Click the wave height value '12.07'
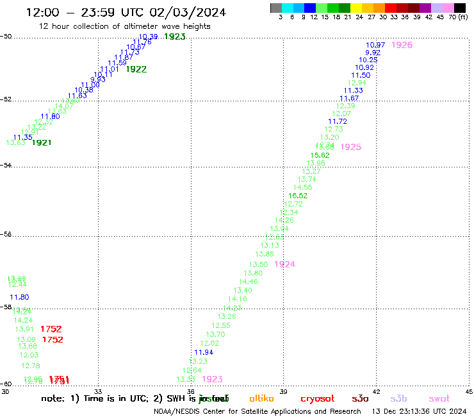This screenshot has width=474, height=417. [341, 114]
